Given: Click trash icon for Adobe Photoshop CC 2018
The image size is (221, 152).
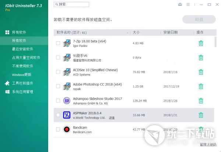Looking at the screenshot, I should point(201,86).
